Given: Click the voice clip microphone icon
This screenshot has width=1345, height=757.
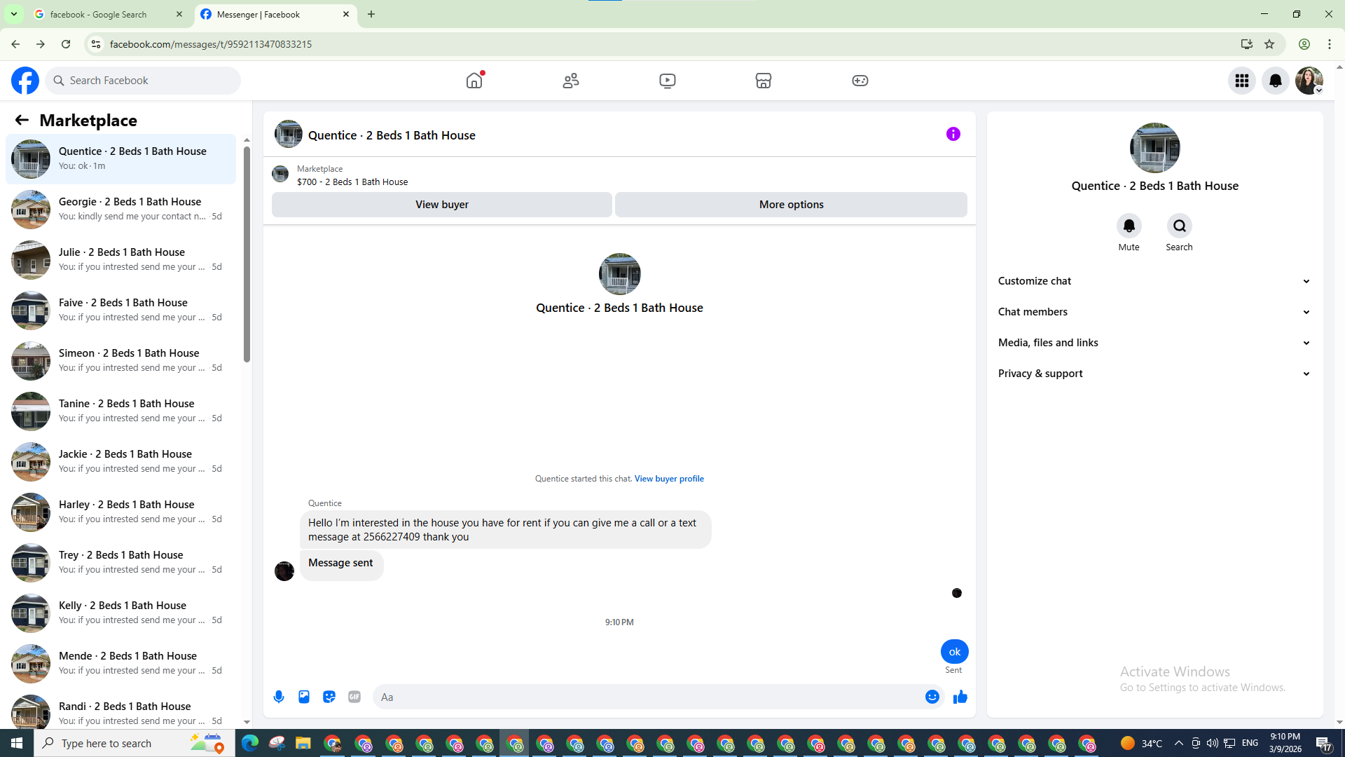Looking at the screenshot, I should tap(279, 697).
